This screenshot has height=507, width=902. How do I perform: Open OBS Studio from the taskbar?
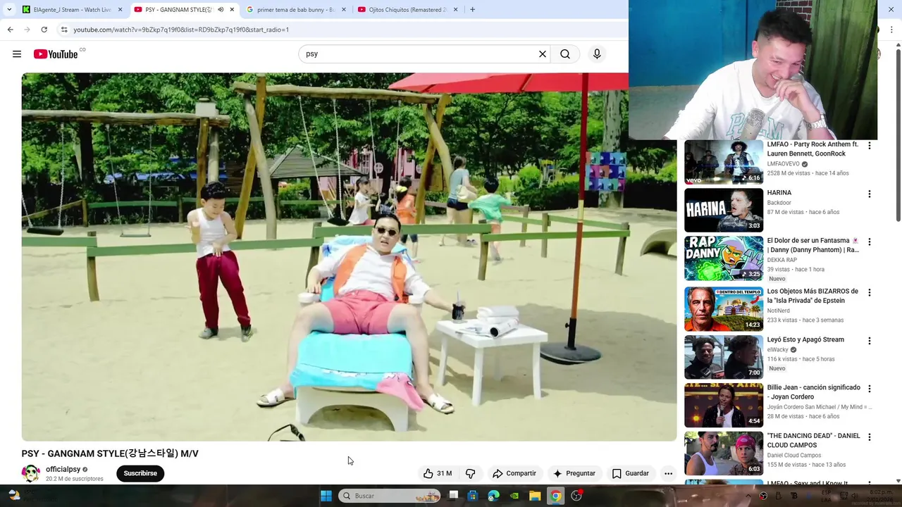[576, 496]
